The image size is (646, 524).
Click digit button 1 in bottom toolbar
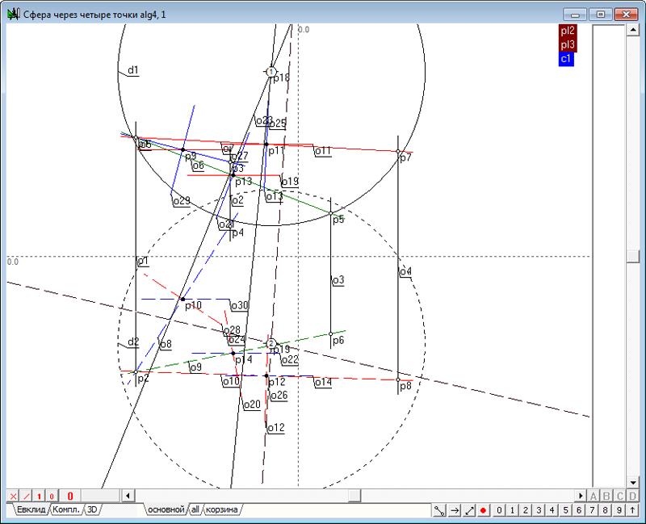(512, 510)
